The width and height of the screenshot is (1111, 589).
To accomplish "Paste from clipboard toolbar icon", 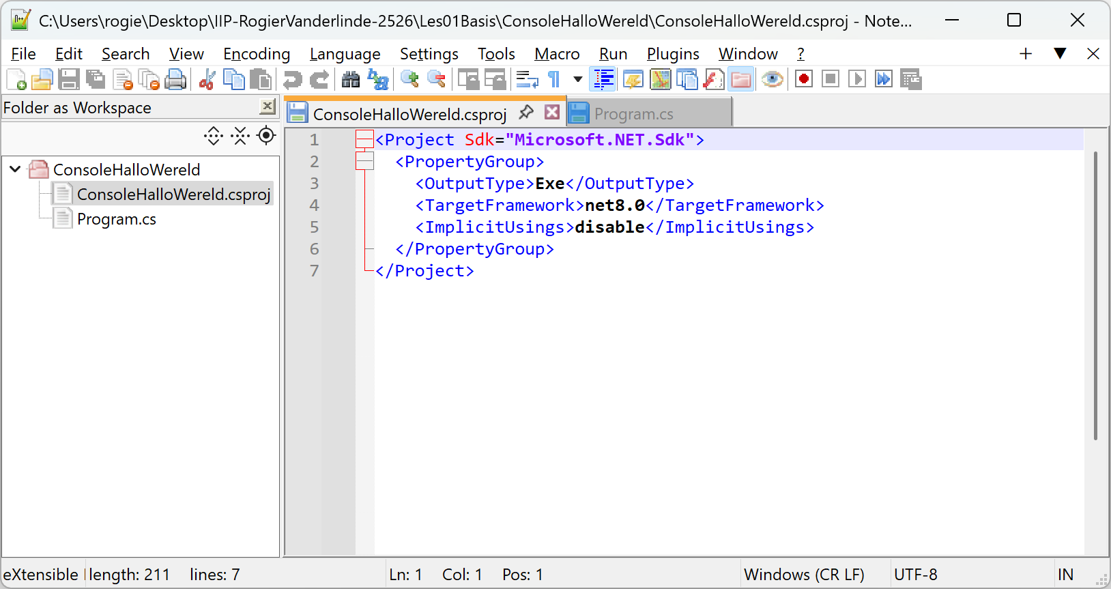I will click(261, 80).
